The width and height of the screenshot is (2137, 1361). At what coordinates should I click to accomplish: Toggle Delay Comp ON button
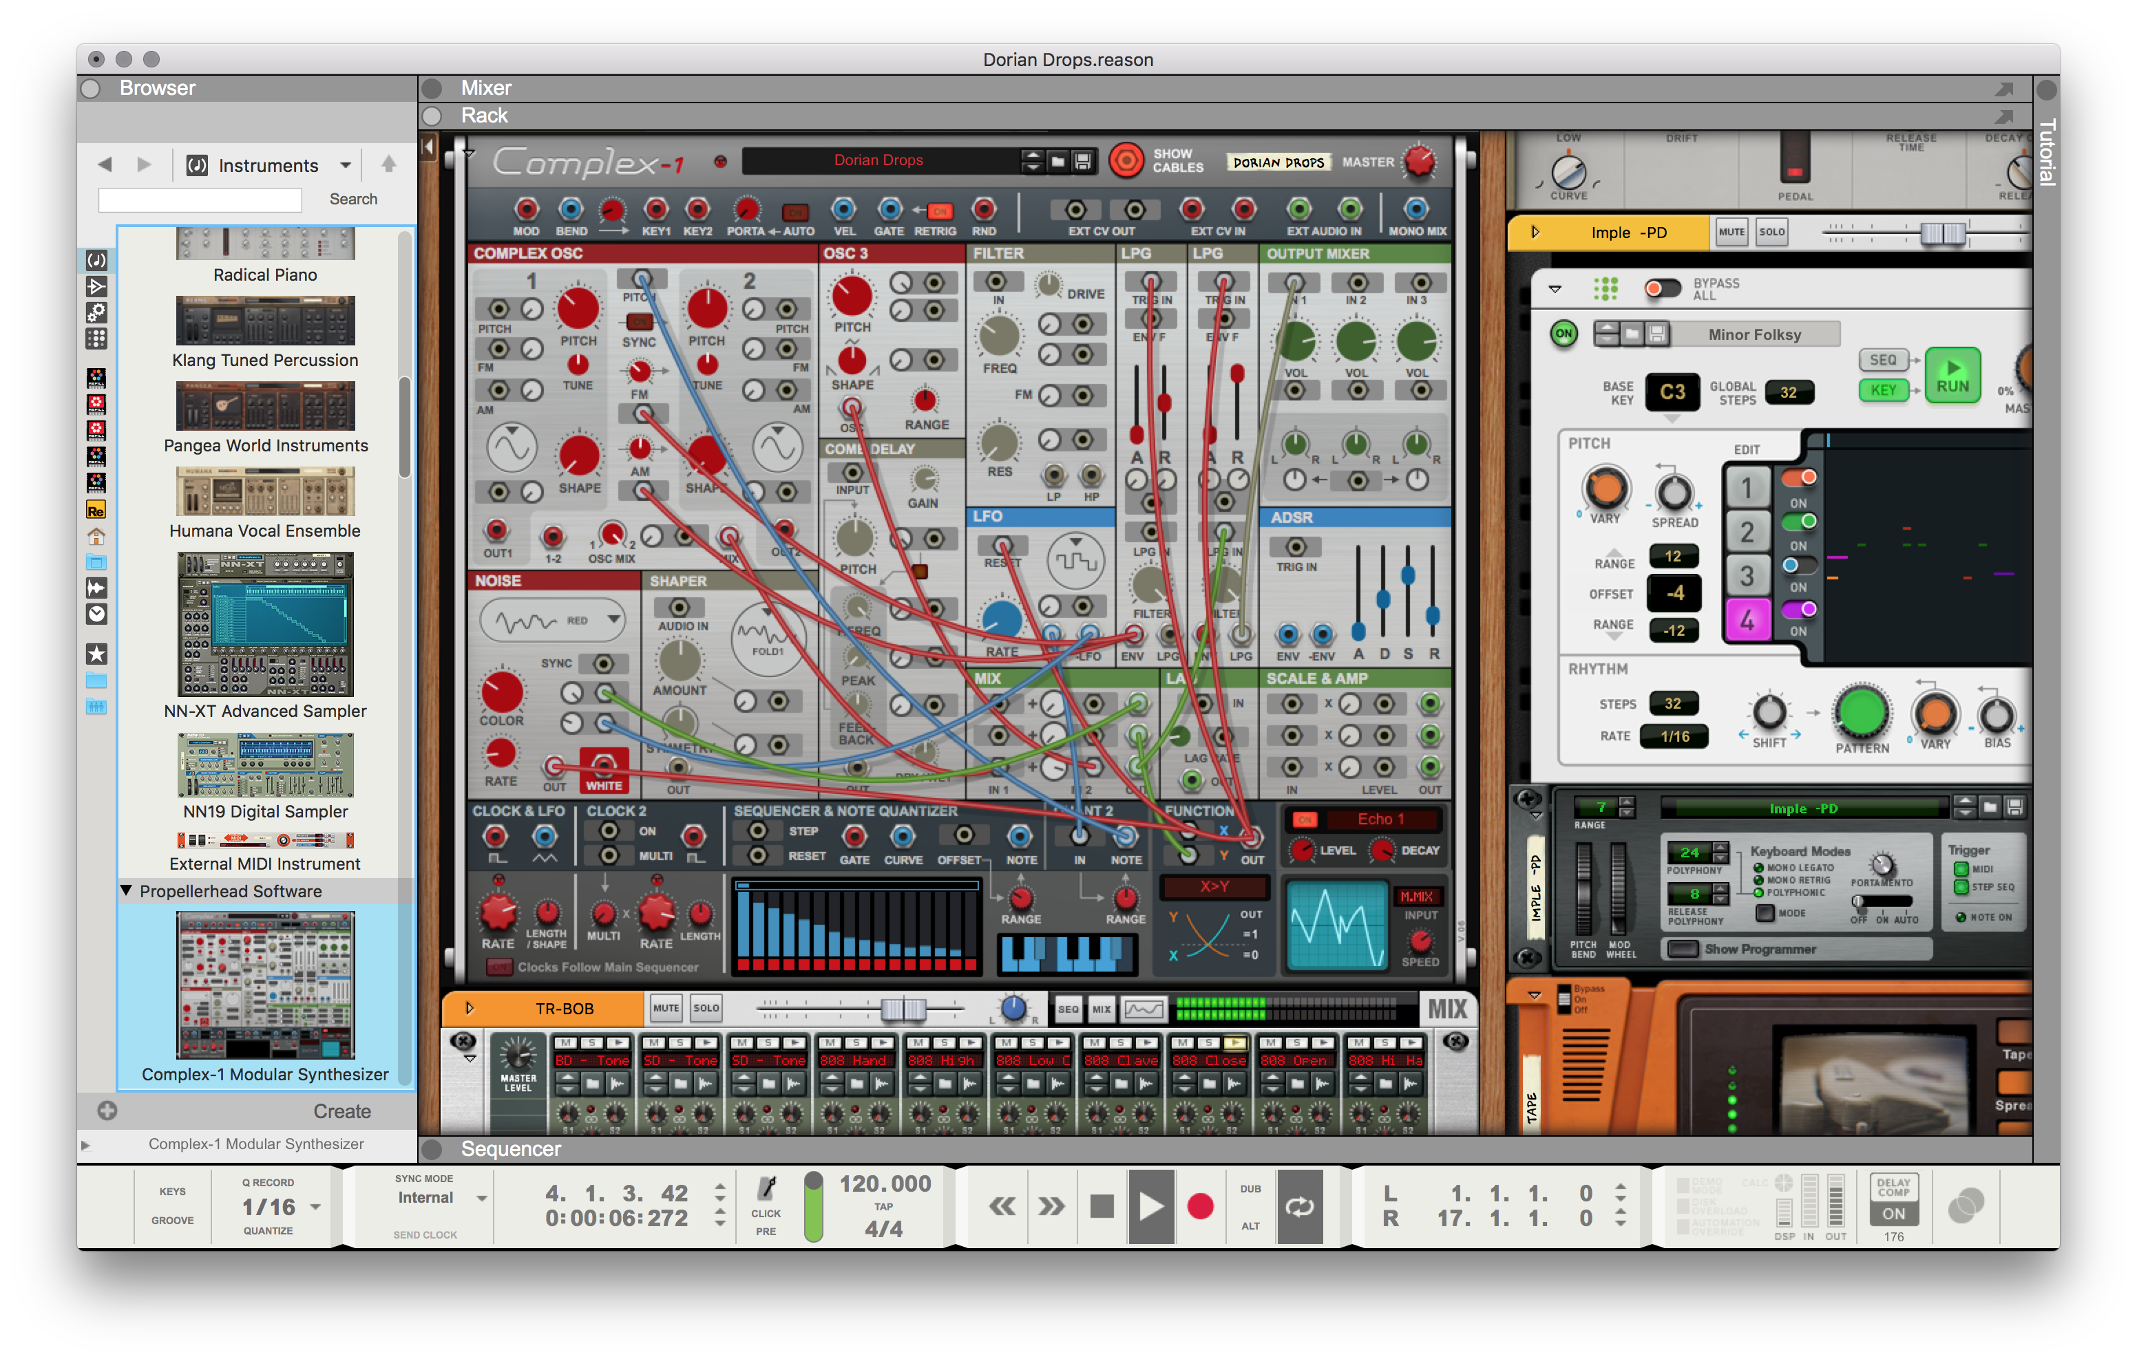1893,1213
